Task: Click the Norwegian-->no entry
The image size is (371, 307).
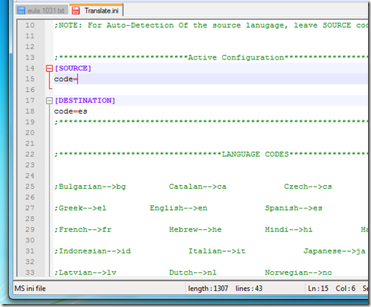Action: (298, 272)
